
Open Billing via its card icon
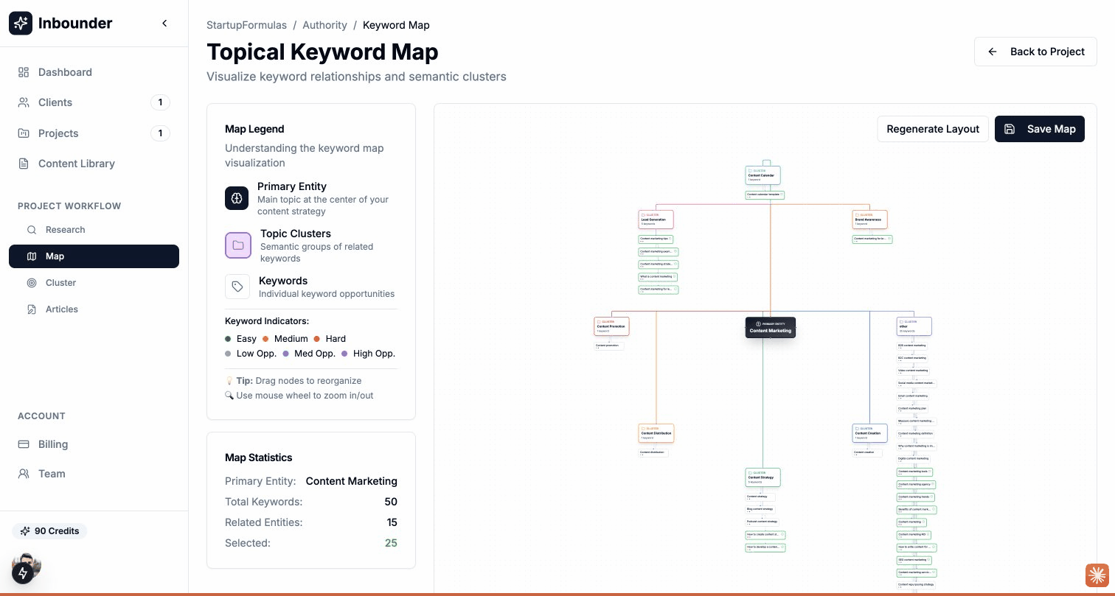tap(23, 444)
